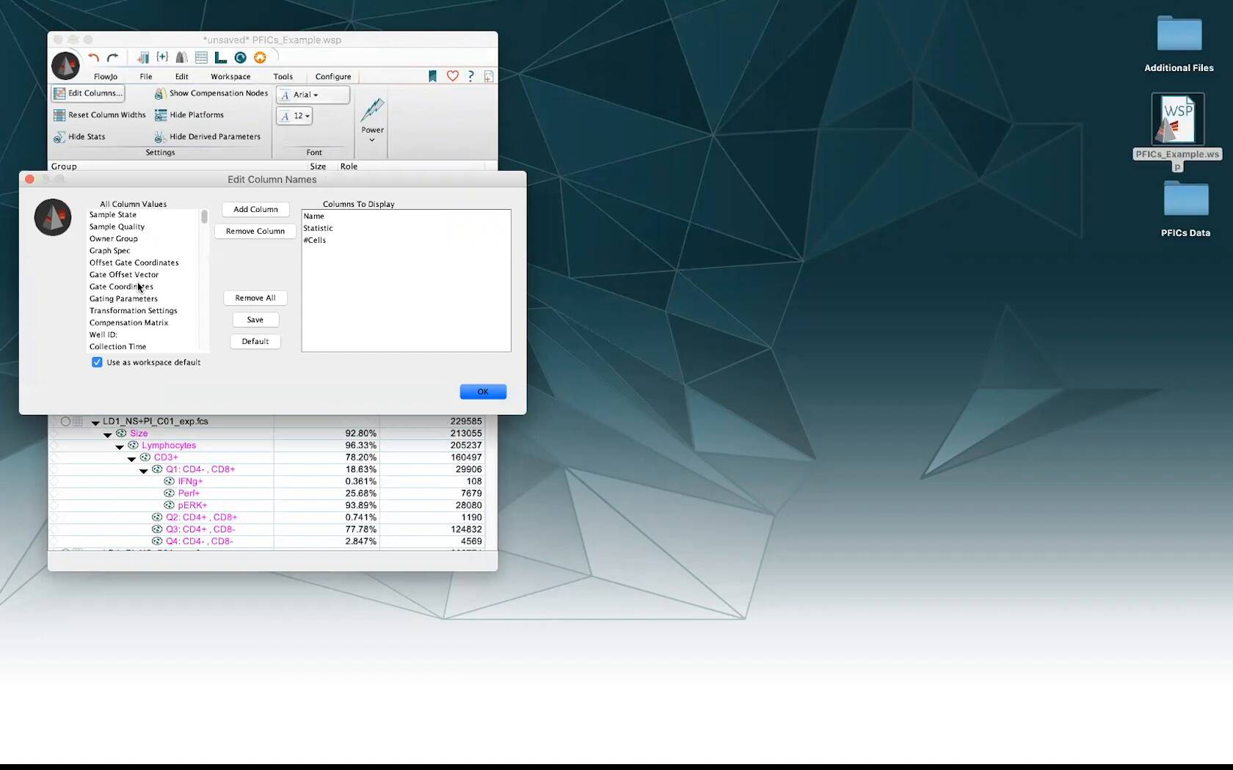Click the new document plus icon

[x=489, y=76]
